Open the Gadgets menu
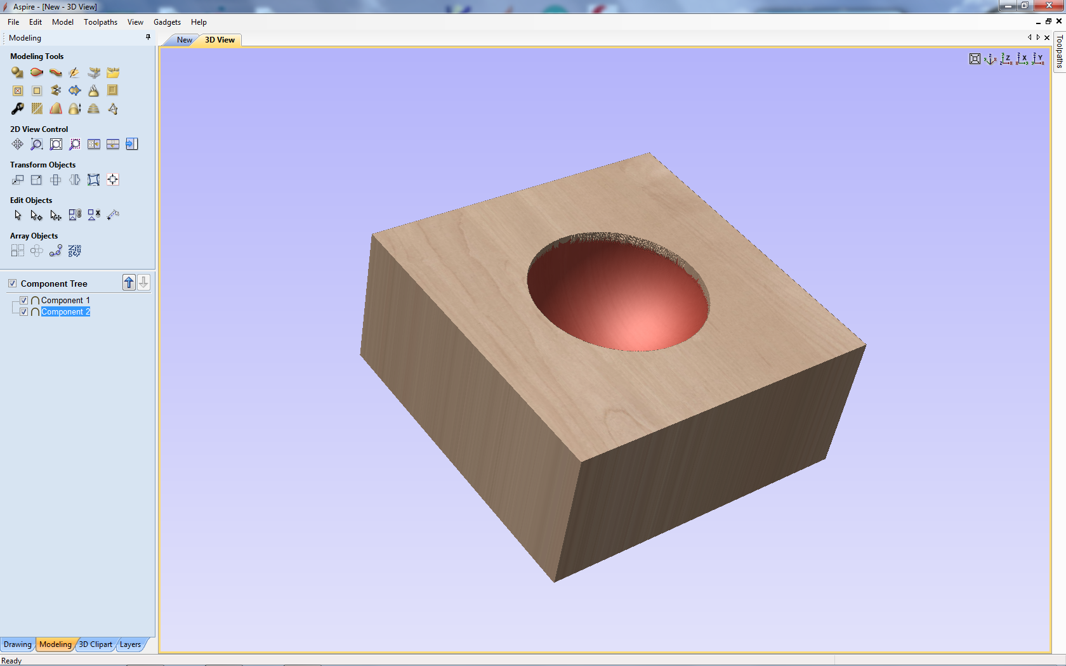This screenshot has width=1066, height=666. click(x=167, y=22)
